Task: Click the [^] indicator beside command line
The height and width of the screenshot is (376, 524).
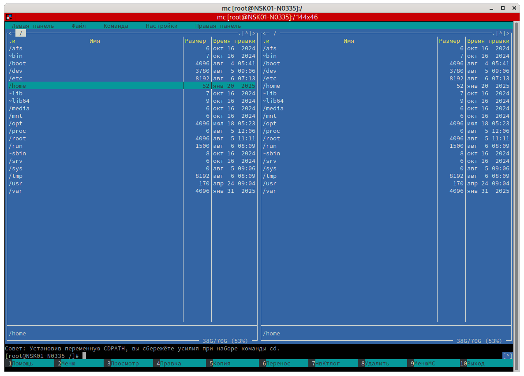Action: [x=507, y=356]
